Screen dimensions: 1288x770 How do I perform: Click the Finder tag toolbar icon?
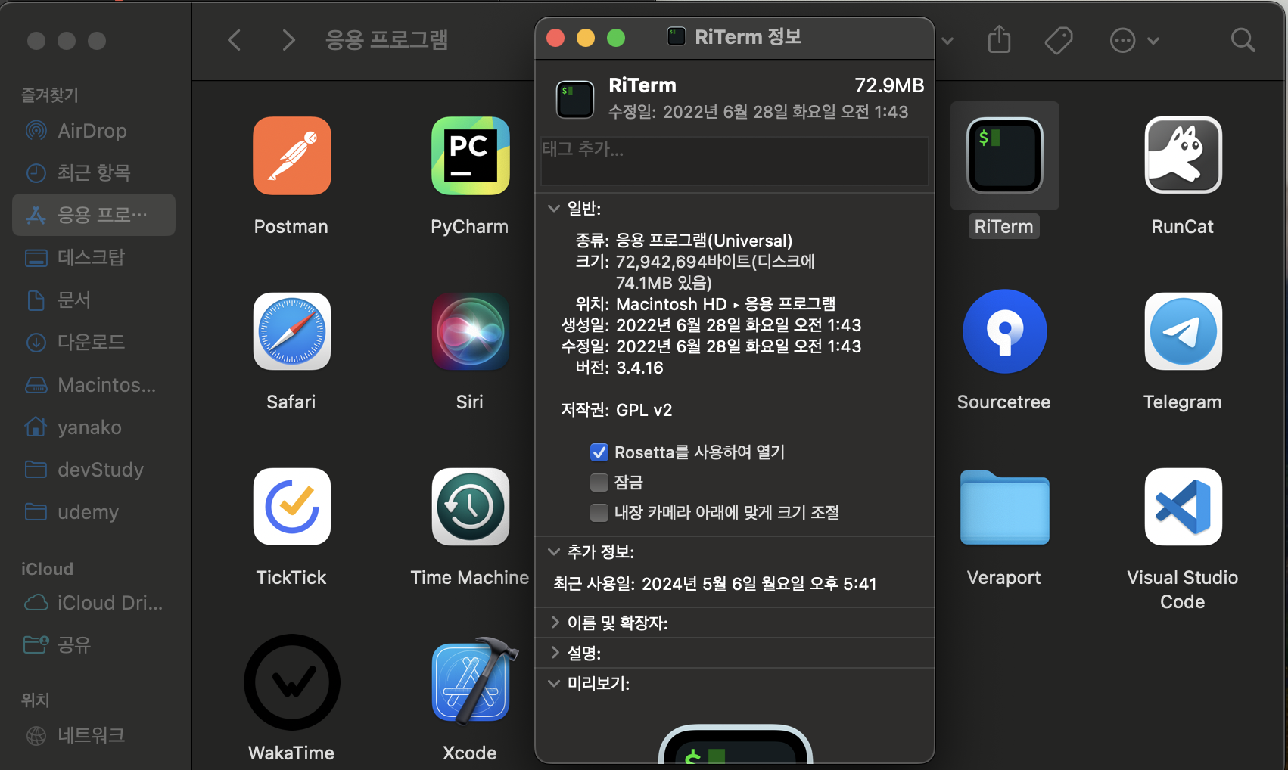point(1059,40)
